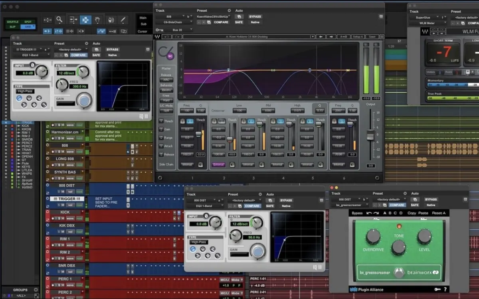Viewport: 479px width, 299px height.
Task: Toggle band 1 BYP button in C6
Action: 190,121
